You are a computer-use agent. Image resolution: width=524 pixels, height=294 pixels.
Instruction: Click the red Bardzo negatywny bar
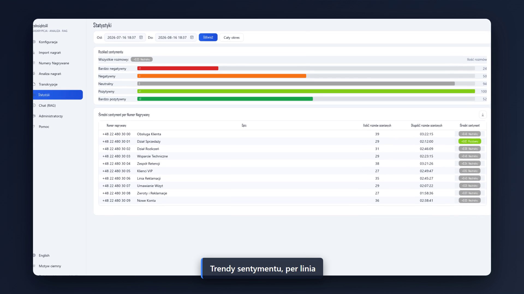click(178, 68)
